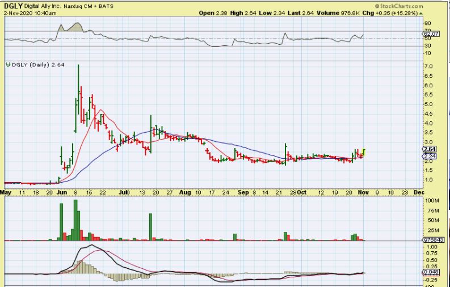
Task: Select the Aug label on date axis
Action: pyautogui.click(x=184, y=192)
